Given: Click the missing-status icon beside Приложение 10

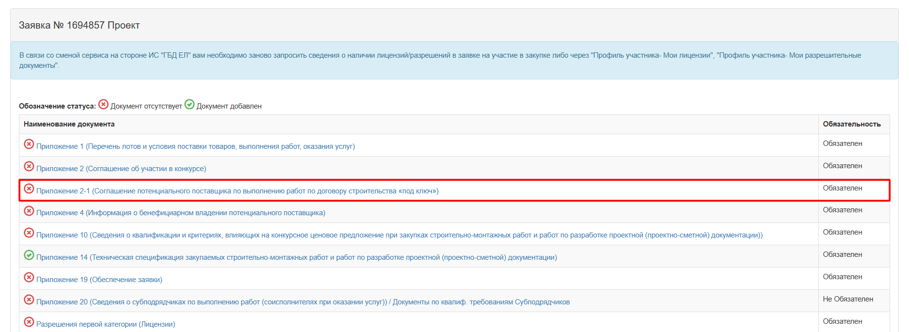Looking at the screenshot, I should tap(29, 233).
